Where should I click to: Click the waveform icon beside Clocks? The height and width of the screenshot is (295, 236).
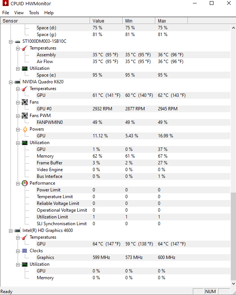25,251
